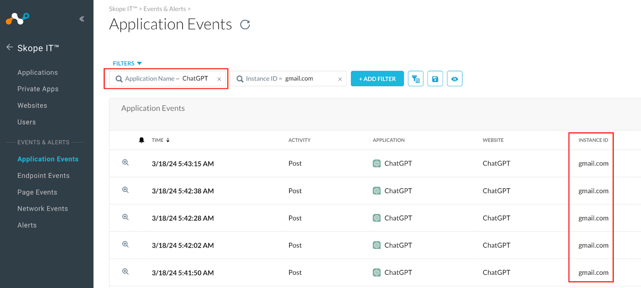Open Alerts in the sidebar
This screenshot has height=288, width=641.
[27, 225]
